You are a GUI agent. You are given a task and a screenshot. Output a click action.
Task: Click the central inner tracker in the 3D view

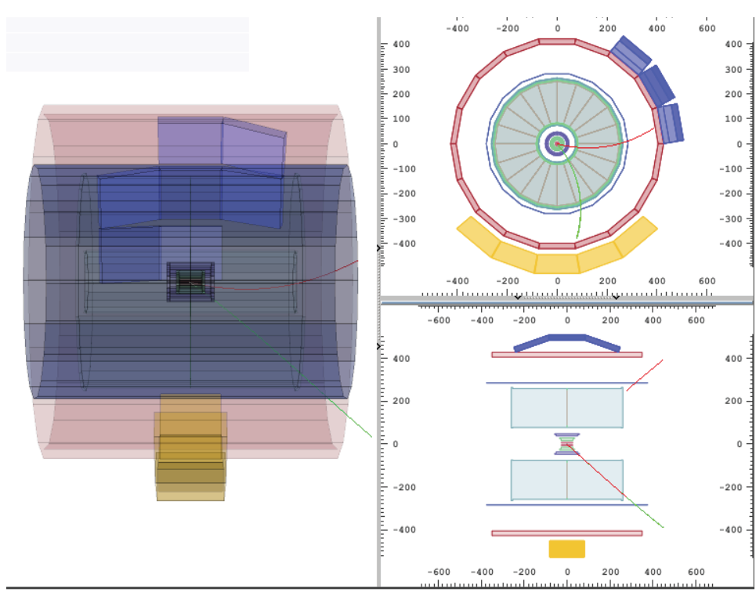pyautogui.click(x=190, y=281)
